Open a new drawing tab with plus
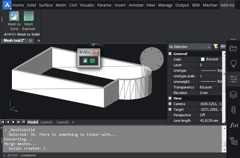The width and height of the screenshot is (240, 158). [x=39, y=41]
